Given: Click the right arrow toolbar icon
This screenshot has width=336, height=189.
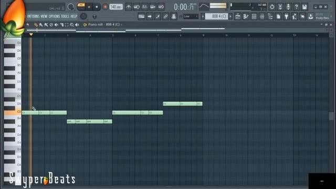Looking at the screenshot, I should [149, 16].
